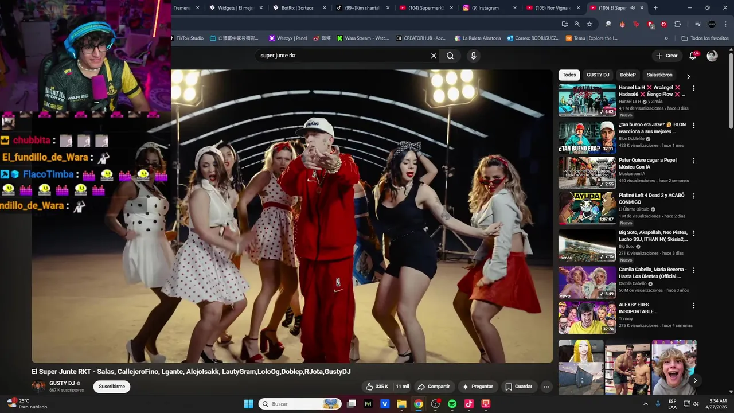Open the Chrome extensions puzzle icon
734x413 pixels.
click(678, 24)
